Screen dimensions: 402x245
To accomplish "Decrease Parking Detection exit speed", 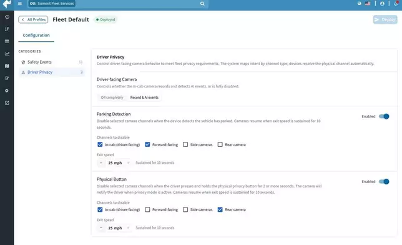I will click(x=101, y=163).
